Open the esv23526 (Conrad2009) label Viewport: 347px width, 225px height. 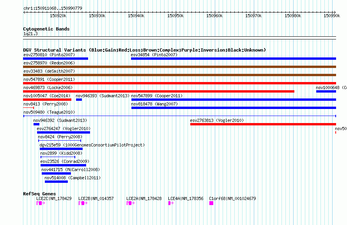tap(65, 161)
